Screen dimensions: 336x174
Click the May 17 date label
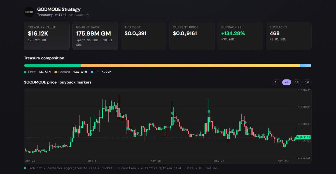coord(219,161)
